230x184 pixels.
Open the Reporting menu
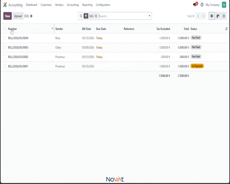pyautogui.click(x=87, y=5)
